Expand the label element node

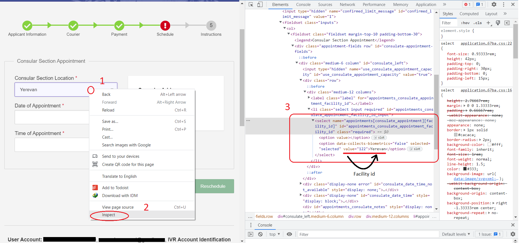(x=309, y=97)
